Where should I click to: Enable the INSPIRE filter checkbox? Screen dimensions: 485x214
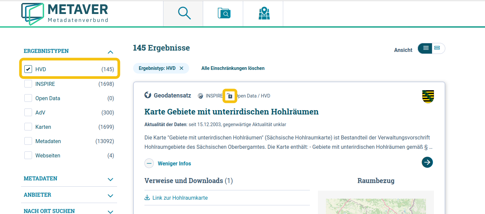pyautogui.click(x=28, y=84)
